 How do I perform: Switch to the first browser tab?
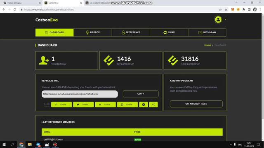(21, 3)
